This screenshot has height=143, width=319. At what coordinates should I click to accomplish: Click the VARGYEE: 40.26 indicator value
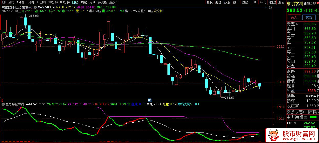pyautogui.click(x=79, y=104)
